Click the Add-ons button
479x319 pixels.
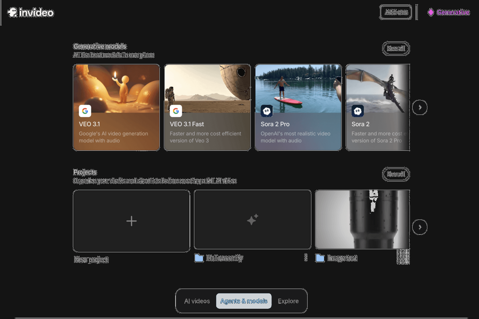[396, 12]
